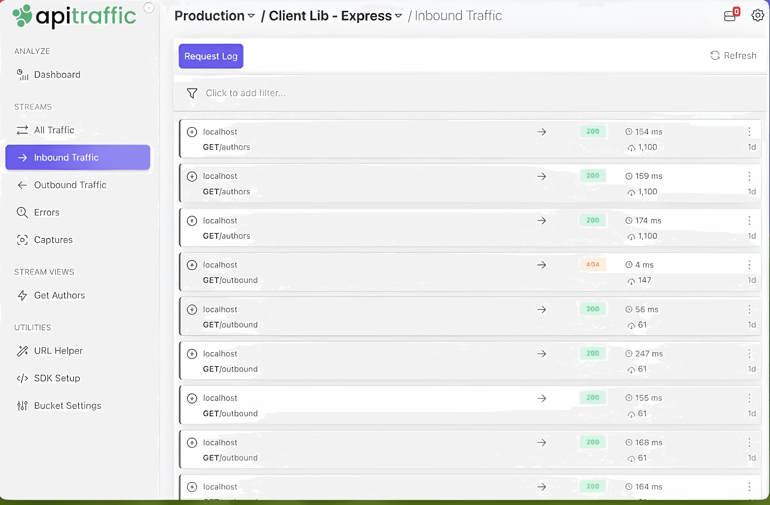Click the Inbound Traffic breadcrumb text
The width and height of the screenshot is (770, 505).
coord(458,16)
